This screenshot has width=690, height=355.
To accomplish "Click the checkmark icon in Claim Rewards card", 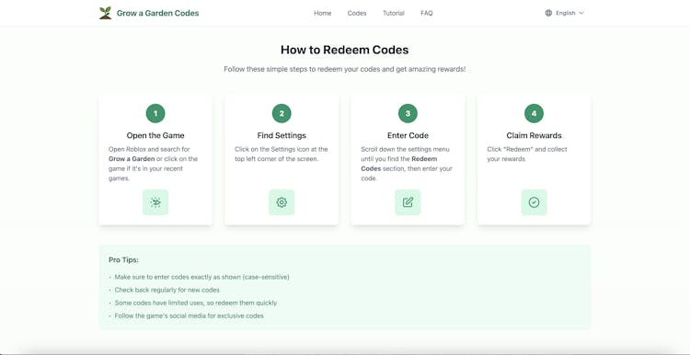I will [535, 202].
